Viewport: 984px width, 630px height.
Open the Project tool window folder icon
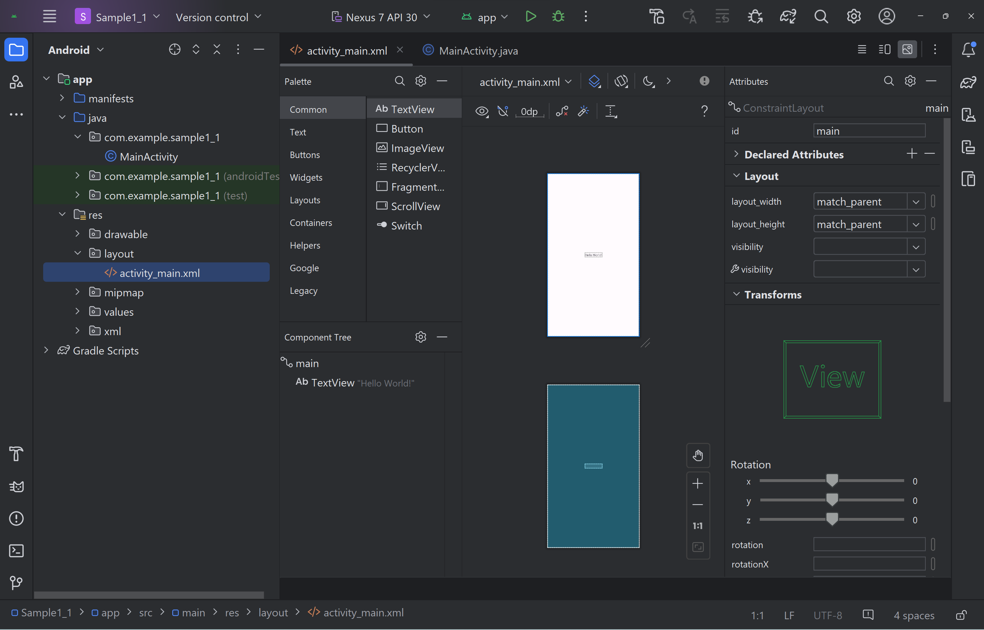click(17, 50)
